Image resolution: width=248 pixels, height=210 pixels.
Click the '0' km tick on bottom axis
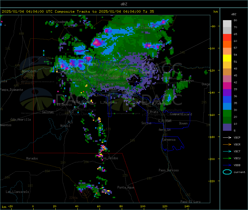pos(33,206)
